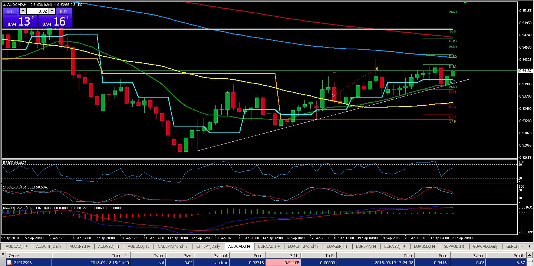Screen dimensions: 534x266
Task: Collapse the one-click trading panel triangle
Action: point(5,5)
